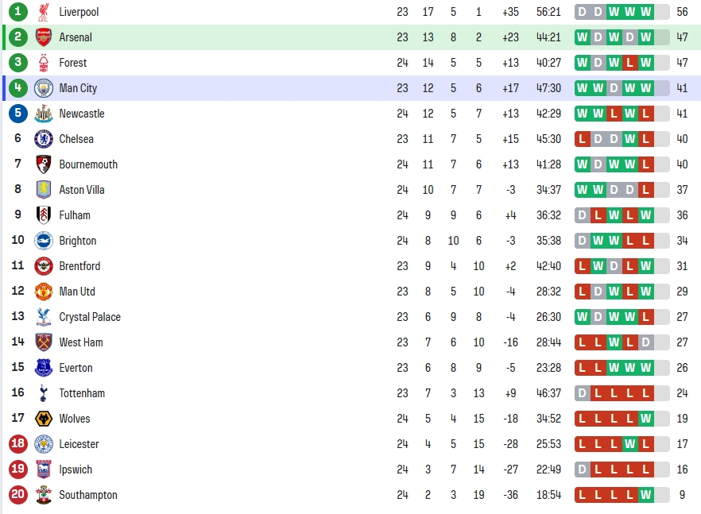
Task: Click the Man City club crest
Action: [44, 88]
